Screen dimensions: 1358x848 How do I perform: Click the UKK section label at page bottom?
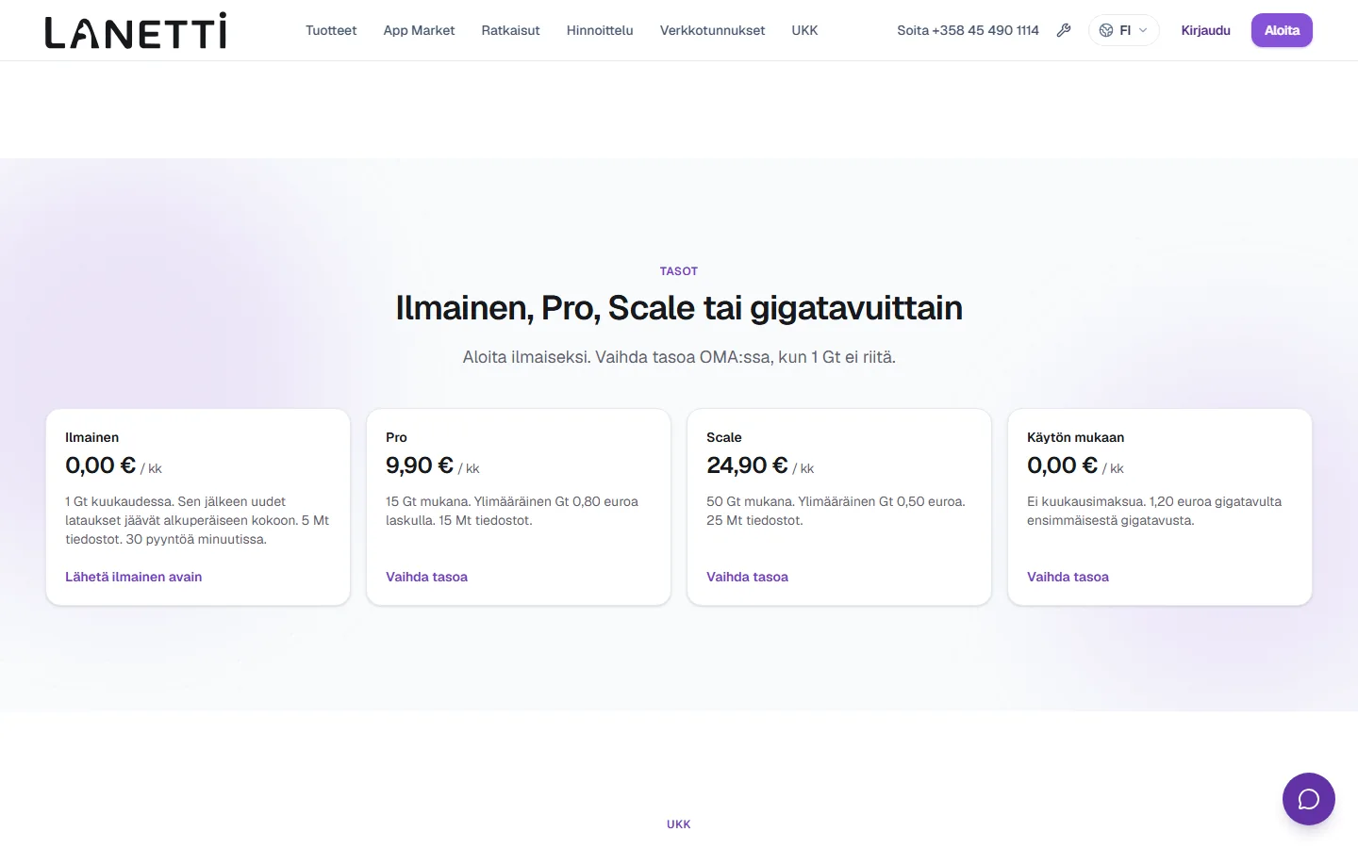[679, 824]
